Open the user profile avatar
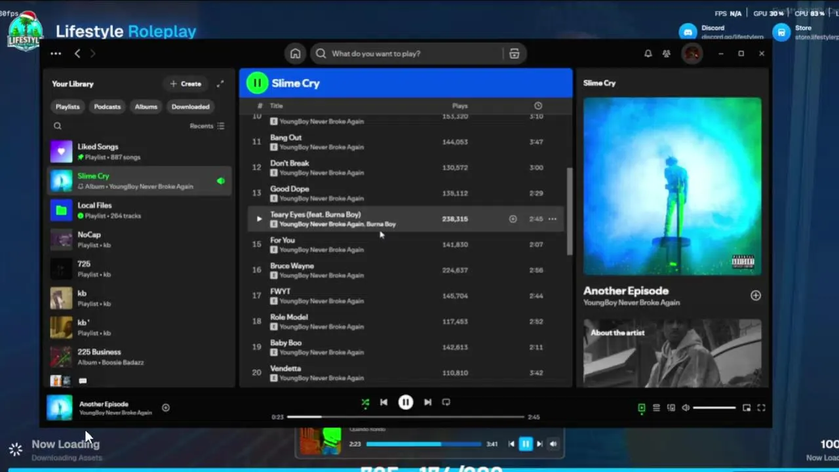839x472 pixels. pyautogui.click(x=692, y=54)
